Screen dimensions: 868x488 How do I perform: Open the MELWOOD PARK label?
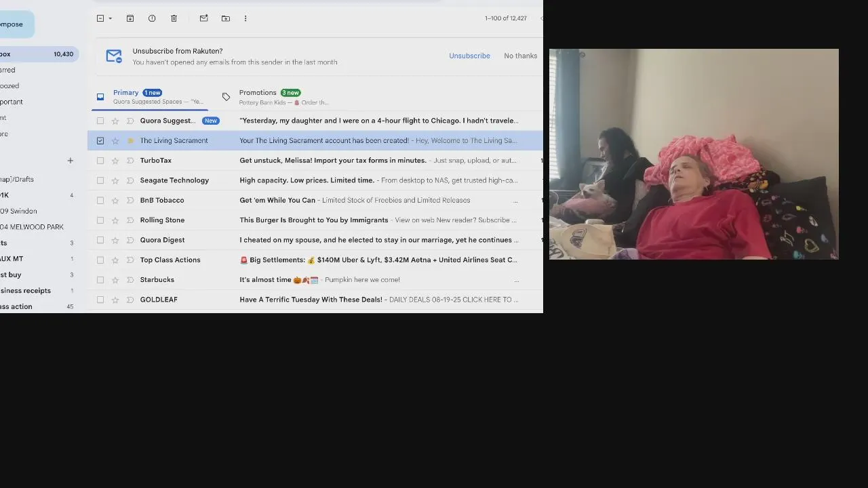pos(32,227)
